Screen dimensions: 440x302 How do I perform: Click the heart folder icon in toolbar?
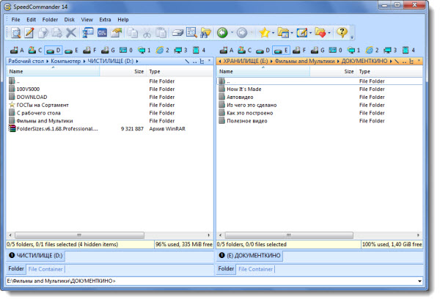tap(320, 33)
